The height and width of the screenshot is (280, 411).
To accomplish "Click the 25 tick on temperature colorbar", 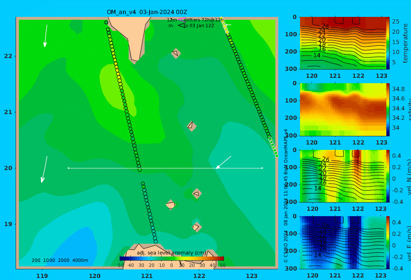I will [x=395, y=21].
